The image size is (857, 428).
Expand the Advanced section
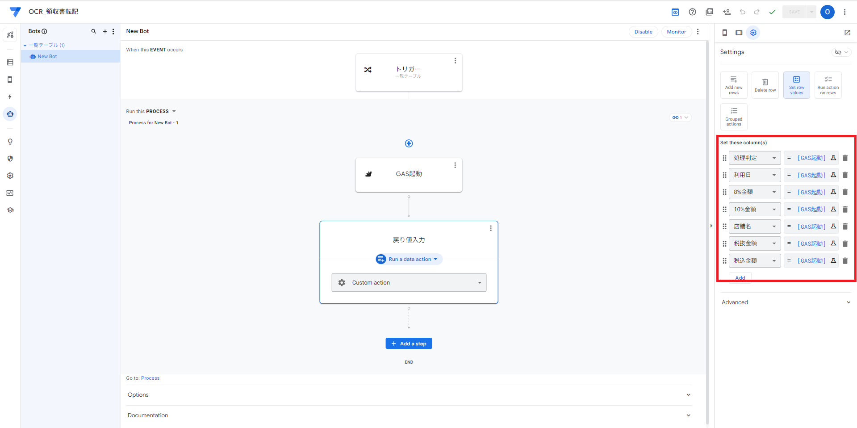[786, 302]
